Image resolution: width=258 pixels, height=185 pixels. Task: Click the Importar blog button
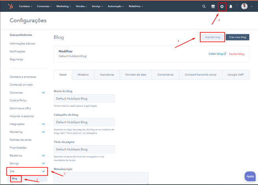click(x=212, y=37)
